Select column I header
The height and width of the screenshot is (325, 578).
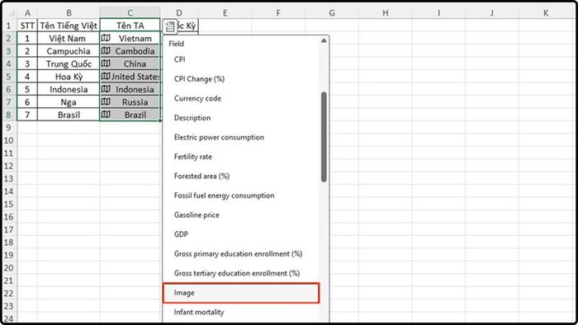point(438,13)
